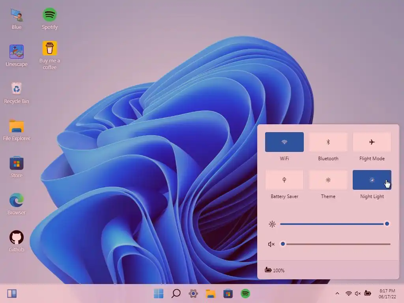Screen dimensions: 404x303
Task: Click the "Theme" label text
Action: click(x=328, y=196)
